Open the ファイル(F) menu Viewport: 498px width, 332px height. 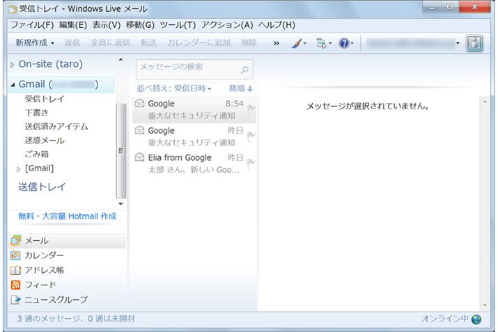click(32, 25)
